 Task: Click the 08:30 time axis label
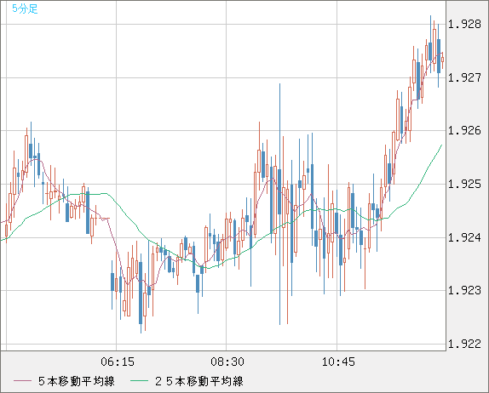point(227,362)
